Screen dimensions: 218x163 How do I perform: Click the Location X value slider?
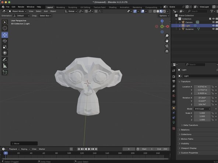[202, 87]
